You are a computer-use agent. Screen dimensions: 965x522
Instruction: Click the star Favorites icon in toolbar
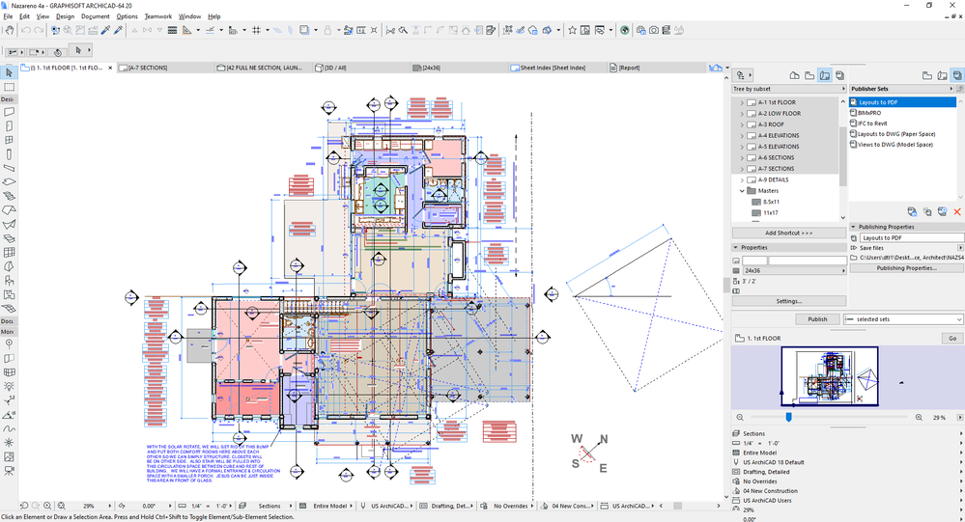click(x=572, y=30)
